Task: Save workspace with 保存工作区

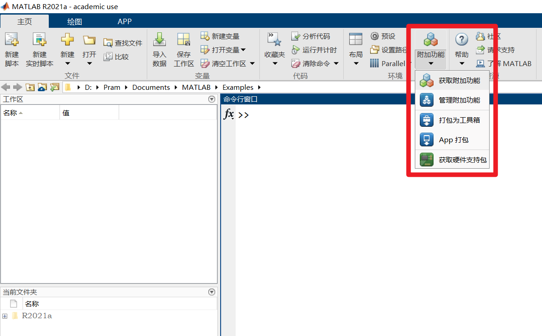Action: click(184, 49)
